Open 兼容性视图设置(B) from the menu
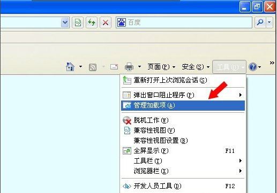 (x=183, y=141)
